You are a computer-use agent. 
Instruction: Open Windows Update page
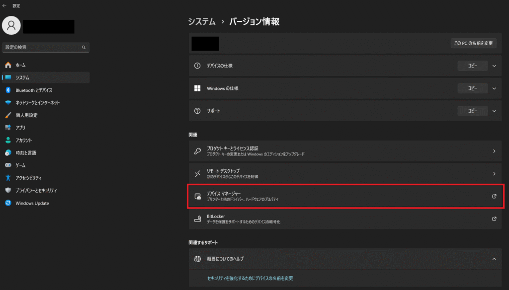point(46,203)
